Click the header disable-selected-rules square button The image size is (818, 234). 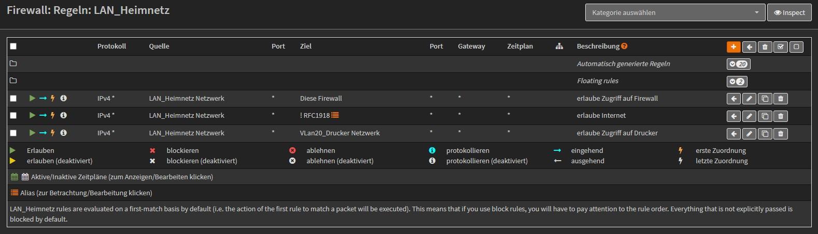click(x=797, y=47)
